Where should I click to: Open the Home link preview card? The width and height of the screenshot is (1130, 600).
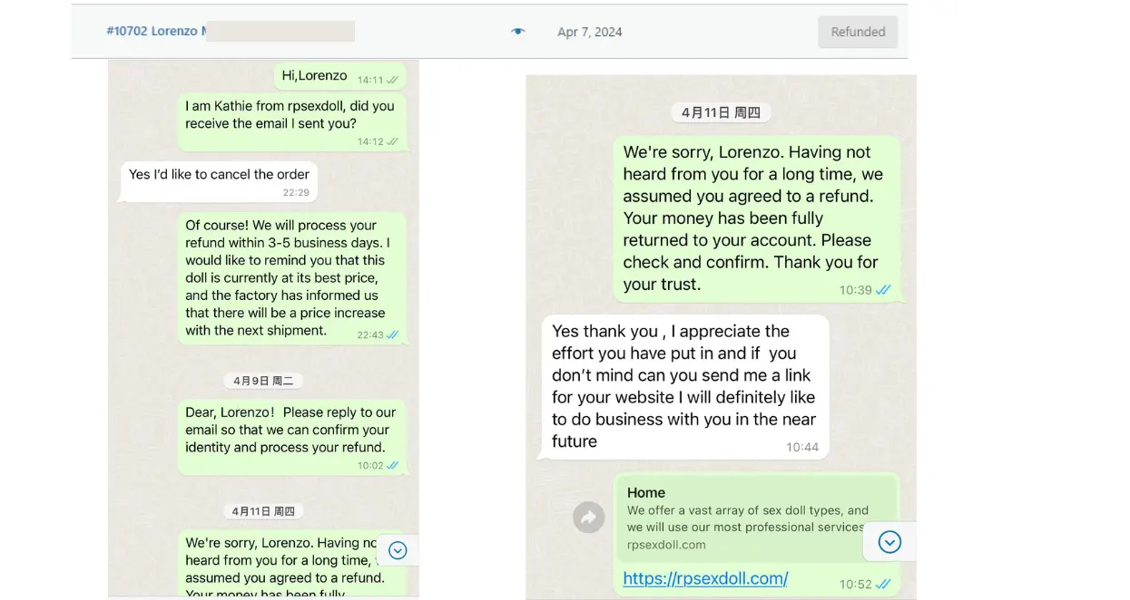click(x=744, y=518)
